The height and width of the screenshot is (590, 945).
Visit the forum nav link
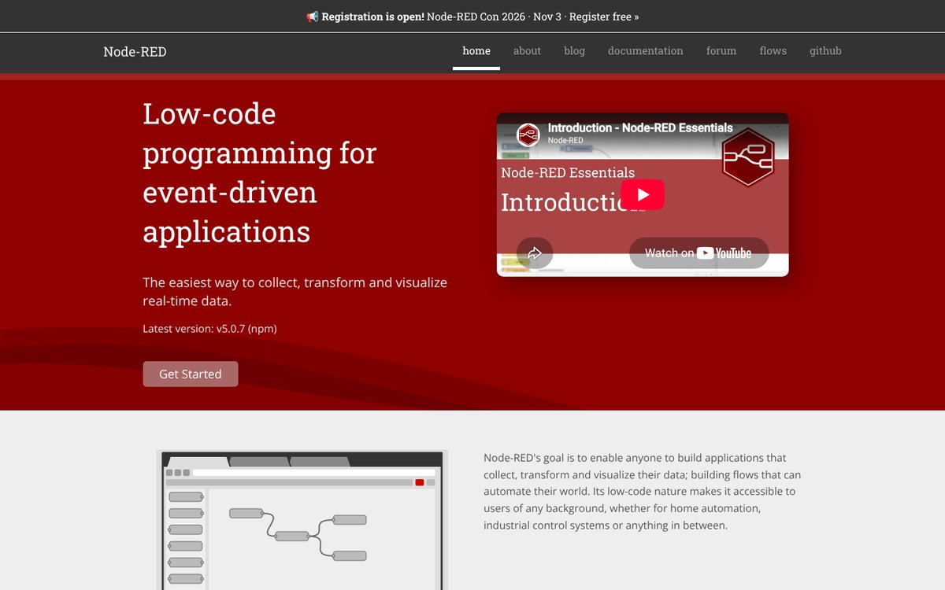pos(721,51)
